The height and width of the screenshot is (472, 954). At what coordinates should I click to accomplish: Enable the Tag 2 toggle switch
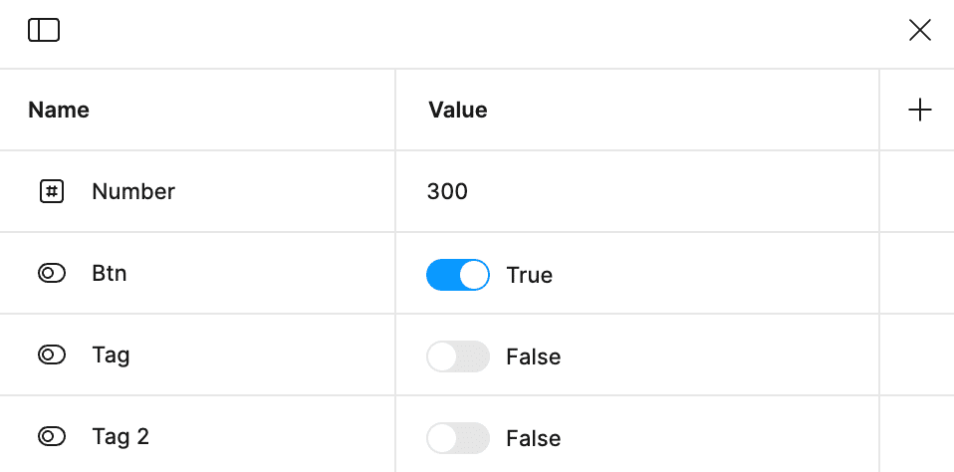coord(458,438)
